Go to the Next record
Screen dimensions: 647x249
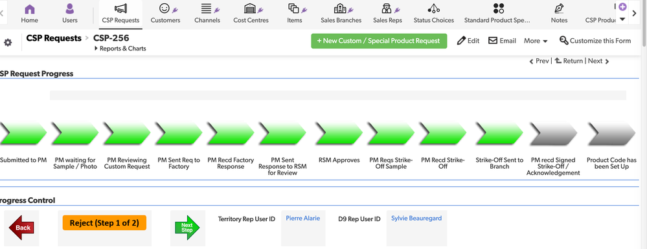(x=598, y=61)
